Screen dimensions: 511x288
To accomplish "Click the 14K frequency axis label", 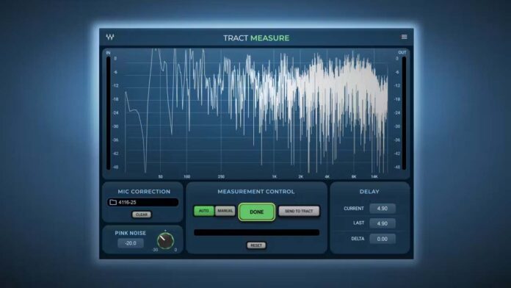I will (x=374, y=177).
